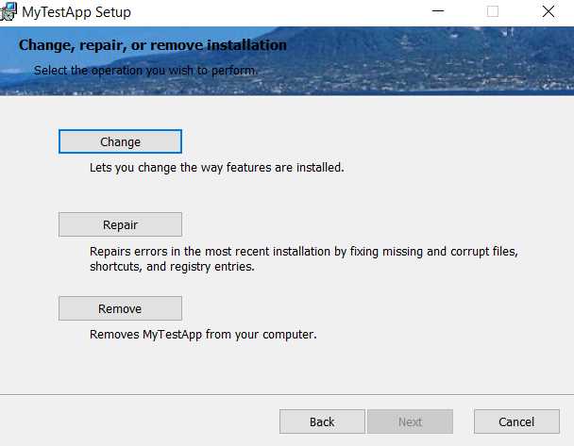Image resolution: width=574 pixels, height=446 pixels.
Task: Cancel the MyTestApp setup wizard
Action: [516, 421]
